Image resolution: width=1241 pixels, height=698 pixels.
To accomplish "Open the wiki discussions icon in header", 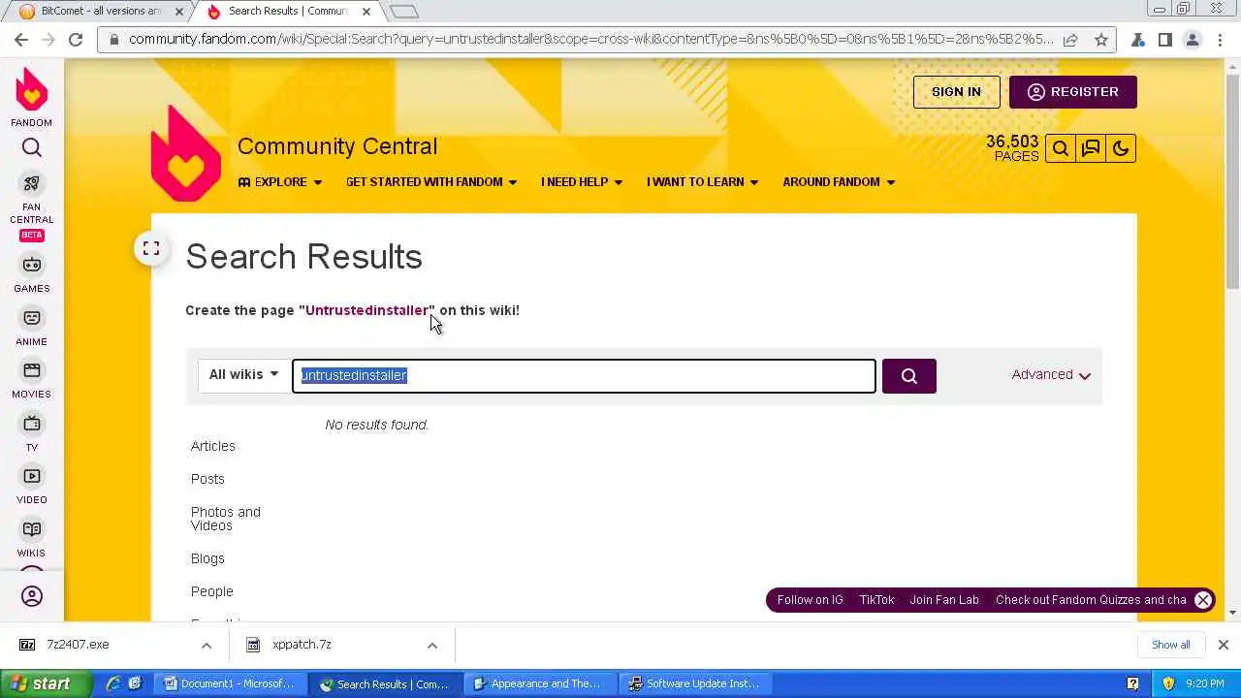I will click(1091, 148).
